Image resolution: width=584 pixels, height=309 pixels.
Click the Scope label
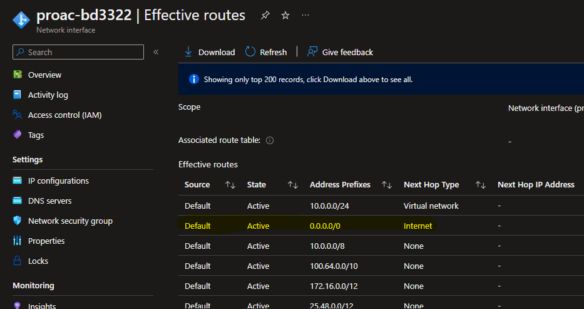[x=189, y=107]
